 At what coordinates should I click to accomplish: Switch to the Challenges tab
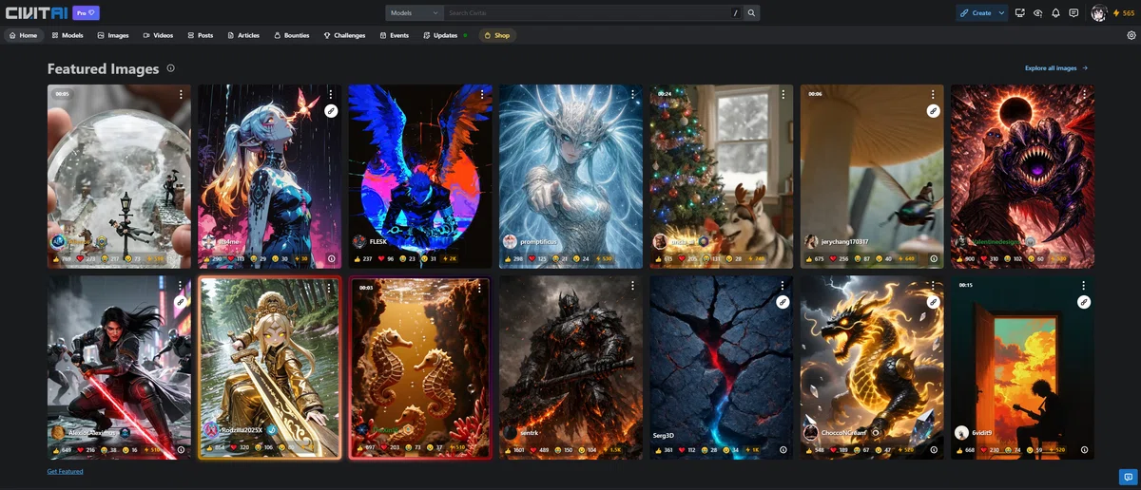point(344,35)
